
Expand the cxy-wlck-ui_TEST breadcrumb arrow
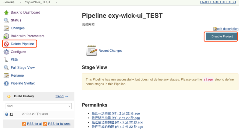point(56,2)
